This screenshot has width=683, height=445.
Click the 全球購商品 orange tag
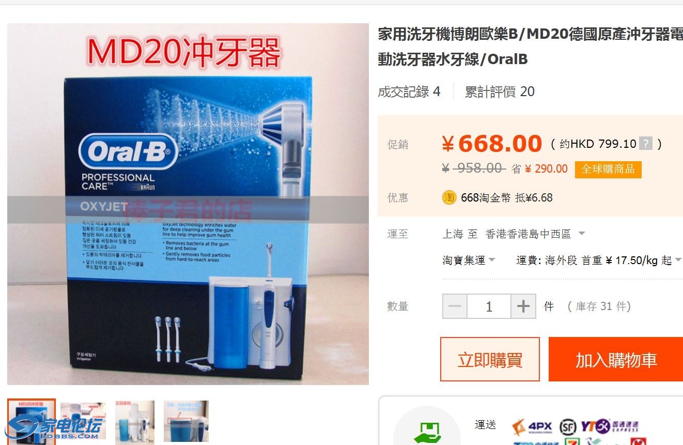608,169
